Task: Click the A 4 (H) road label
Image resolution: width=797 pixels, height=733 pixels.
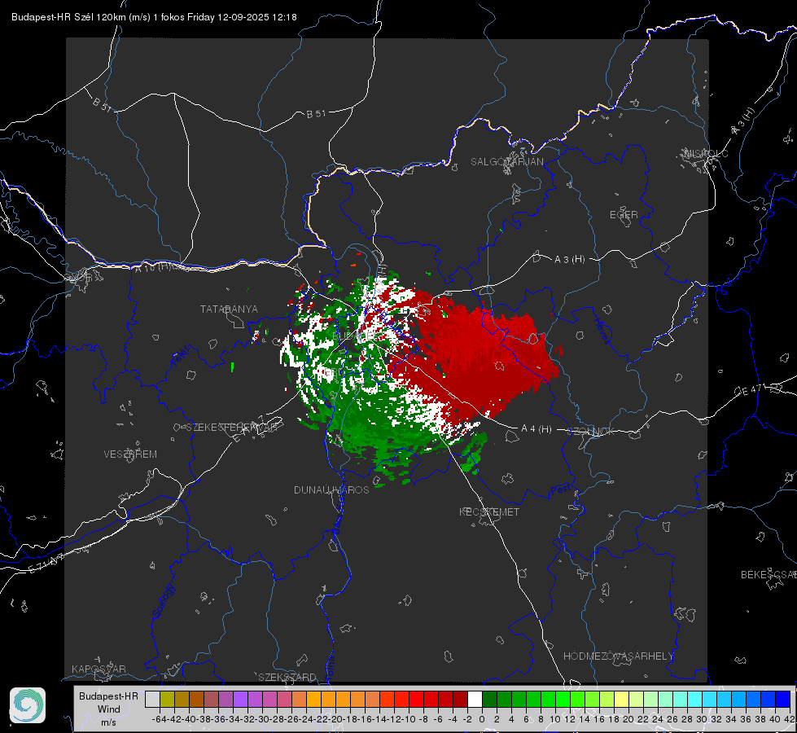Action: (536, 429)
